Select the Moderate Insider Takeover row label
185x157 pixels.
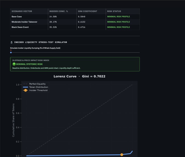coord(24,22)
